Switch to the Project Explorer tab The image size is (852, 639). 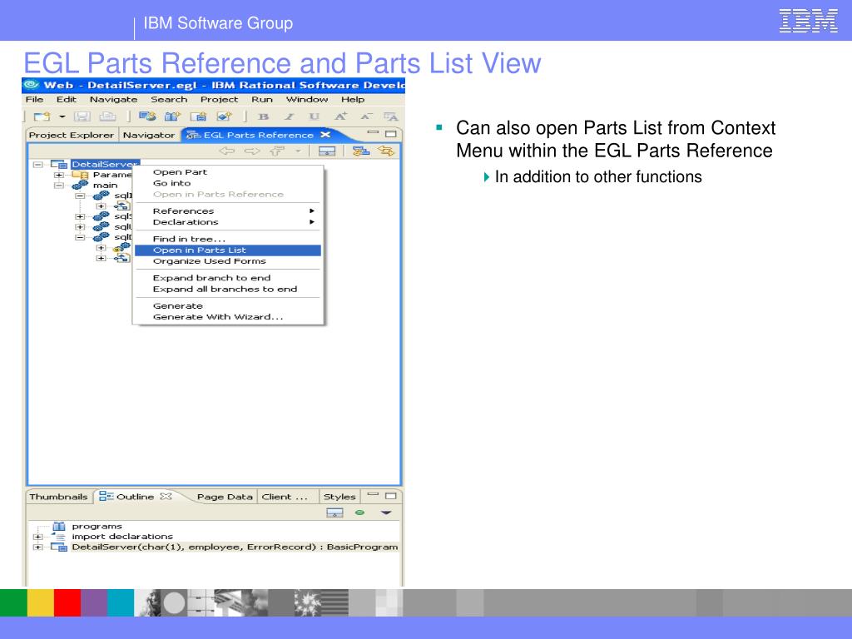point(72,135)
